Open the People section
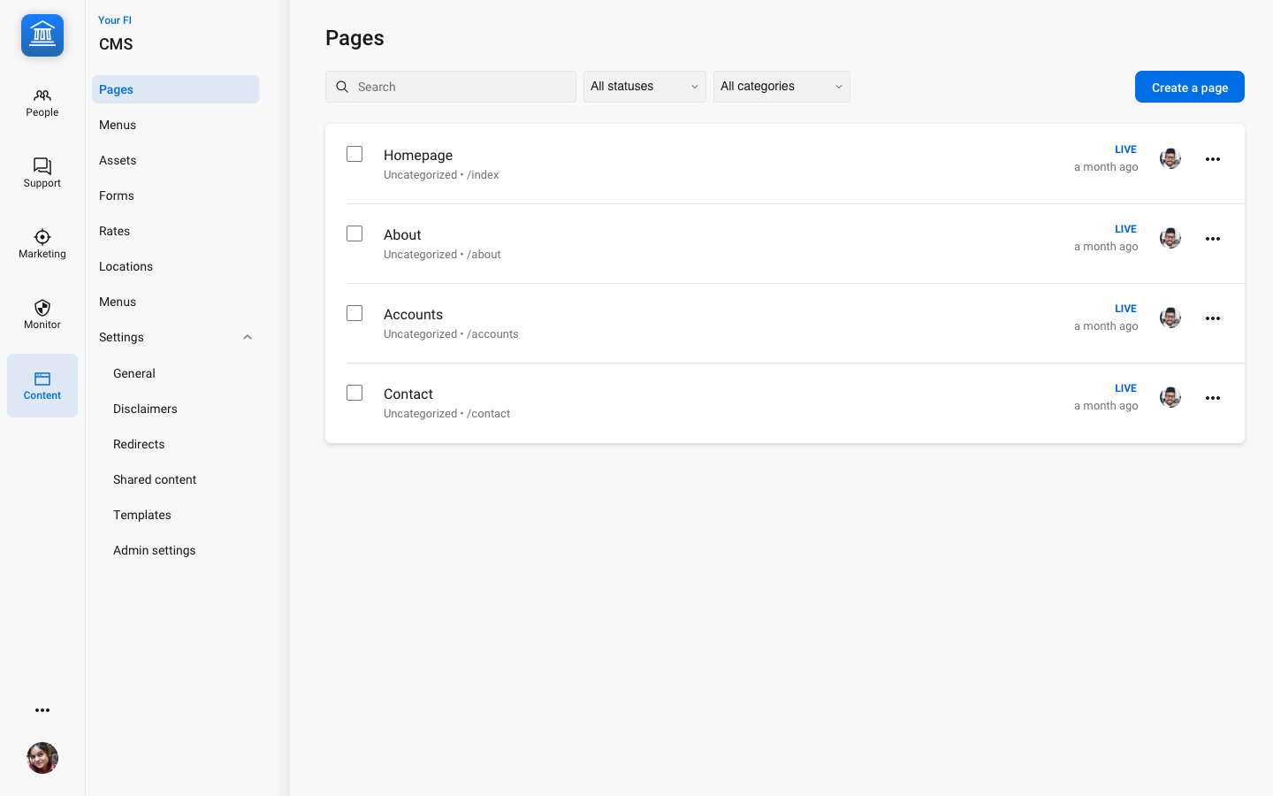 [42, 103]
